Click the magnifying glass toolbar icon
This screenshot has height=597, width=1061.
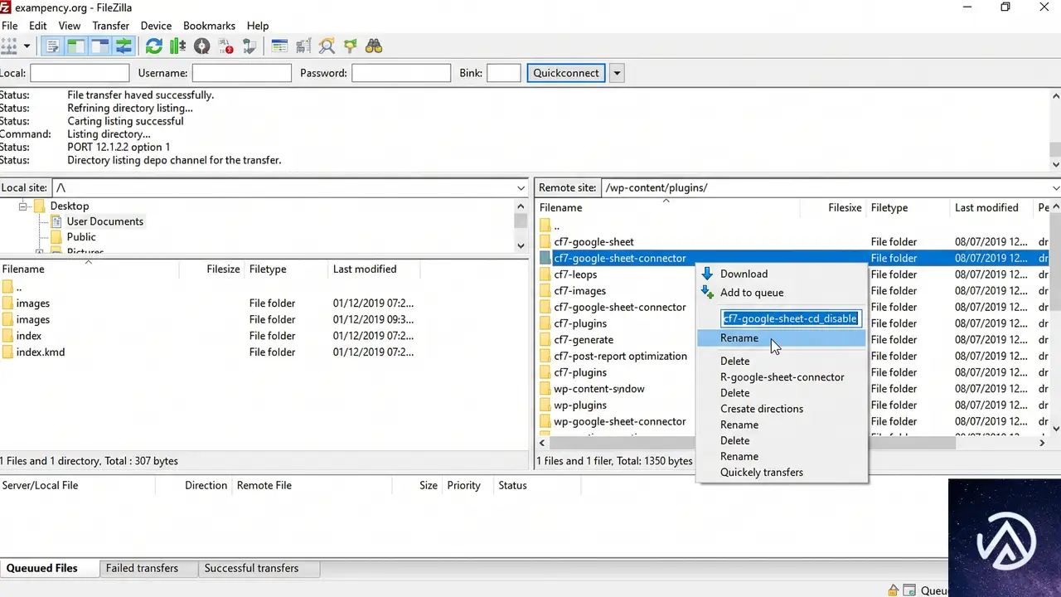coord(327,46)
